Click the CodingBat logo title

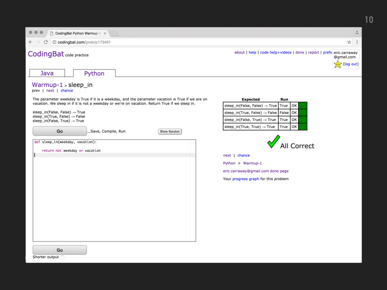click(46, 54)
